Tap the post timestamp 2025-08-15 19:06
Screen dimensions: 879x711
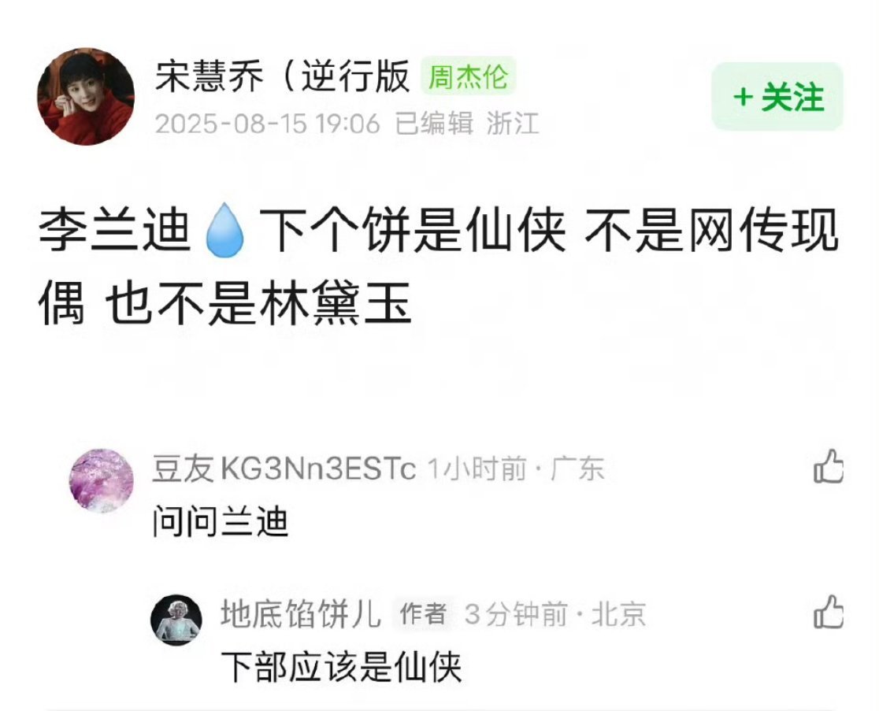tap(267, 124)
